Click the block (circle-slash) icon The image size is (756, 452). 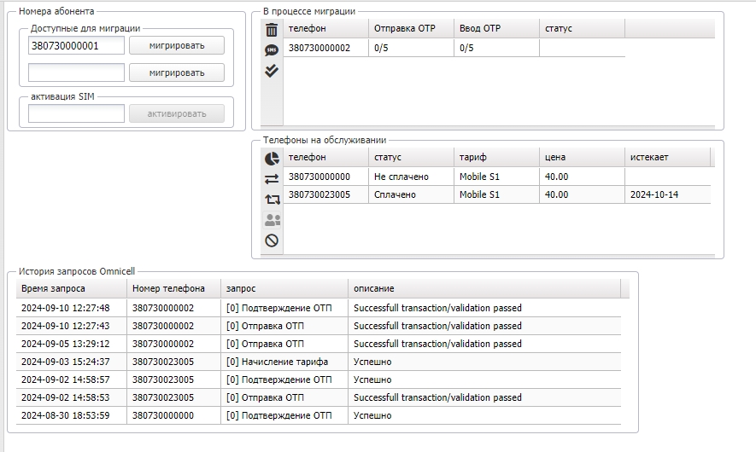[x=272, y=240]
